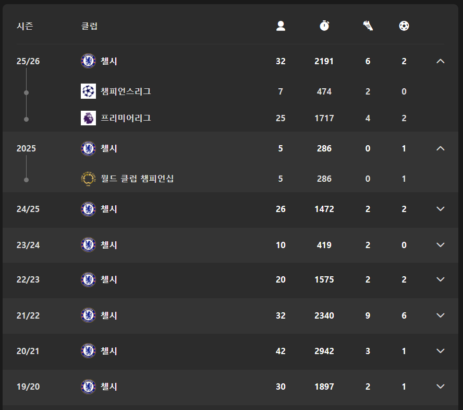Click the minutes played stopwatch icon
463x410 pixels.
(x=324, y=26)
